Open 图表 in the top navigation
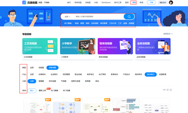The width and height of the screenshot is (188, 113). (x=127, y=3)
